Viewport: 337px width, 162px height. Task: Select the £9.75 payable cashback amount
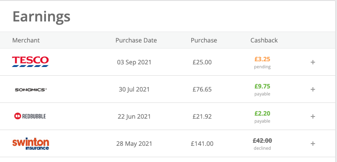[x=262, y=86]
